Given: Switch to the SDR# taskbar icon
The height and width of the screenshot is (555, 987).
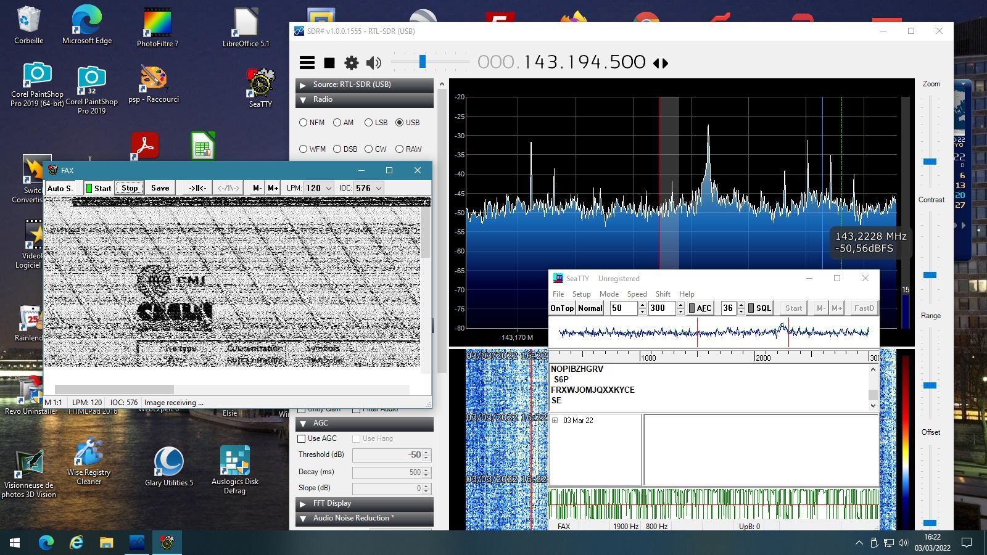Looking at the screenshot, I should (137, 543).
